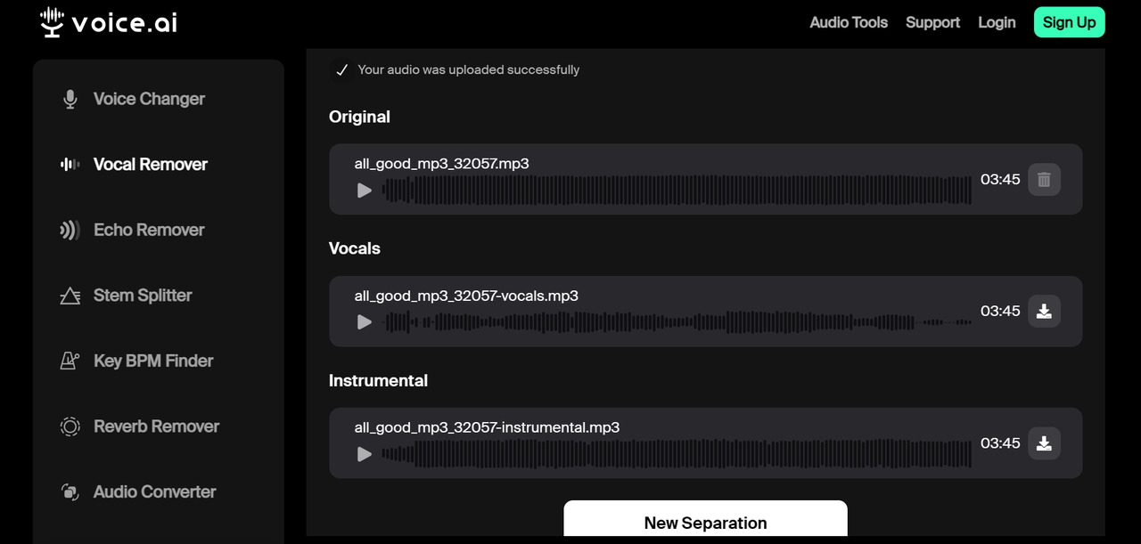The image size is (1141, 544).
Task: Click the Stem Splitter triangle icon
Action: coord(70,296)
